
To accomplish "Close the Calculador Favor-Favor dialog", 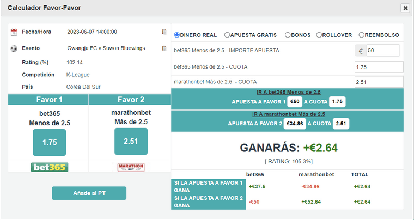I will [405, 8].
